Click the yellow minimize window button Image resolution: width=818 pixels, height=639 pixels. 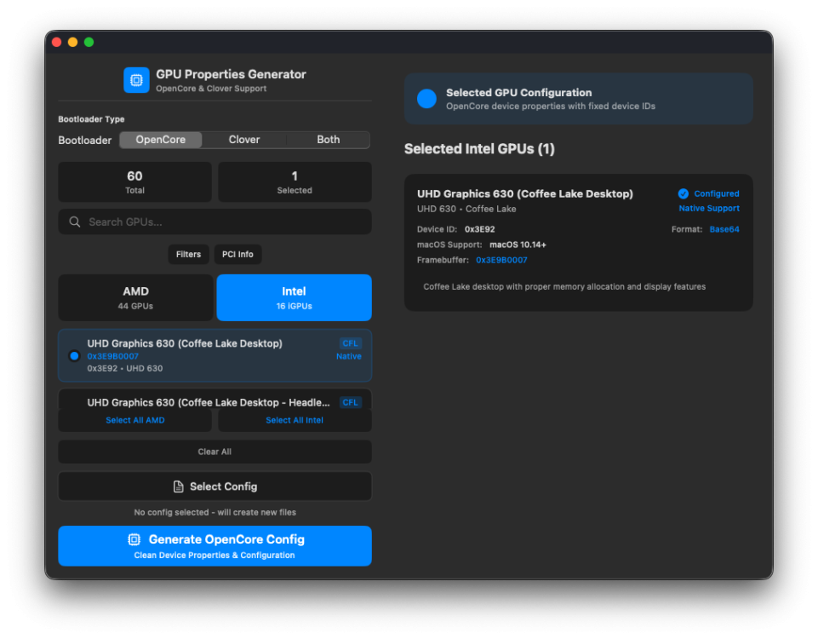73,43
